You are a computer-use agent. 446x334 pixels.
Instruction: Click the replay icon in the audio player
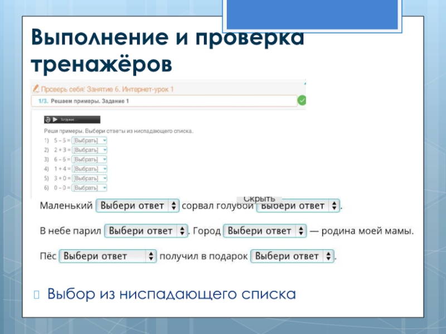[48, 120]
